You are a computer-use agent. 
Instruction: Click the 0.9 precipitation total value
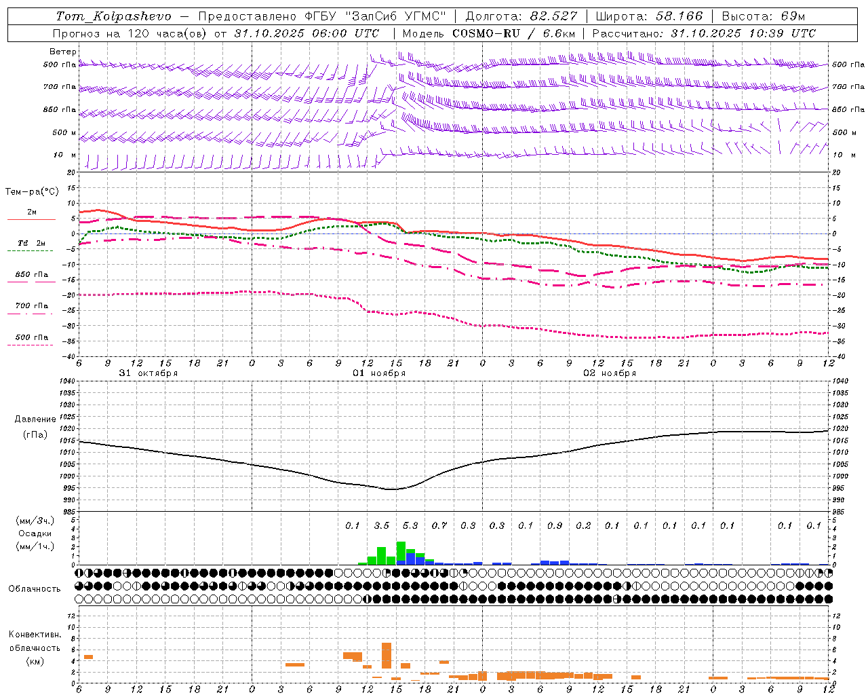(555, 525)
